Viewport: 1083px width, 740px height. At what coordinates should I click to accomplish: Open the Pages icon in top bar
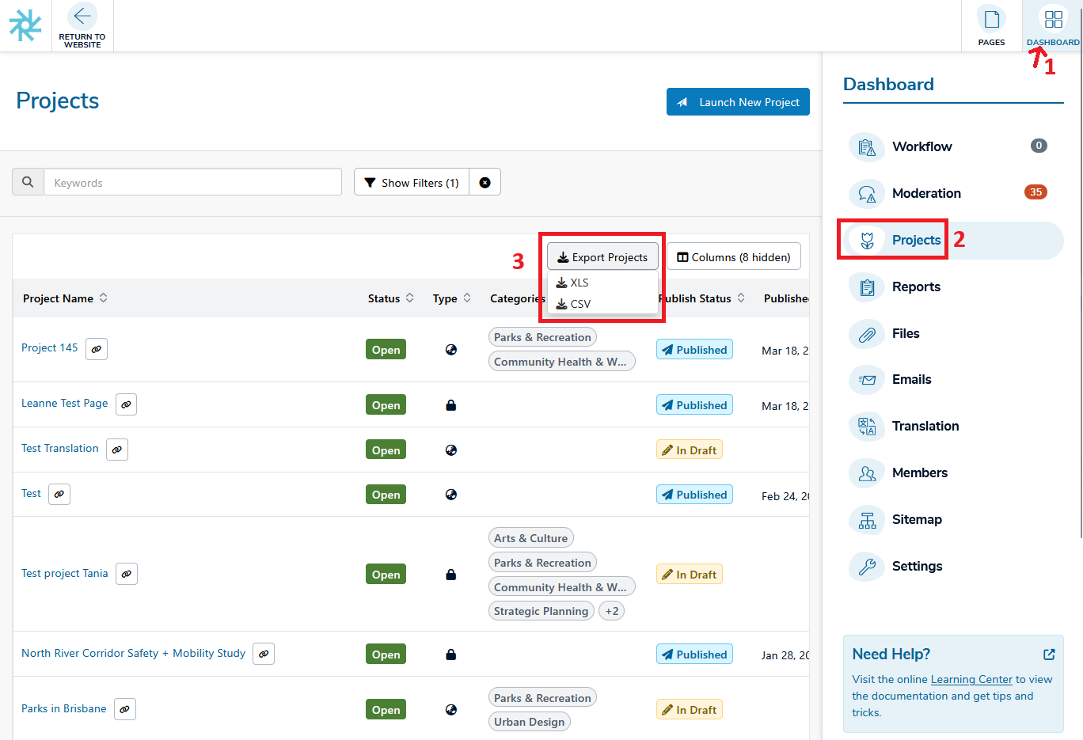990,20
